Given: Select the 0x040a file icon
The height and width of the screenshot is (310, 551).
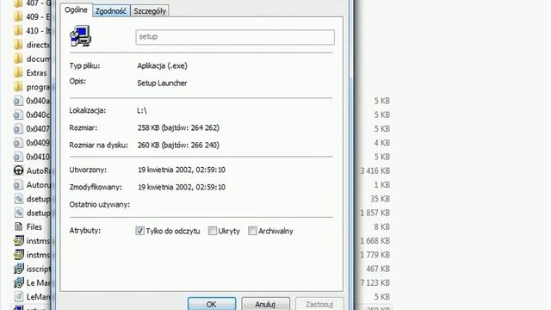Looking at the screenshot, I should click(18, 101).
